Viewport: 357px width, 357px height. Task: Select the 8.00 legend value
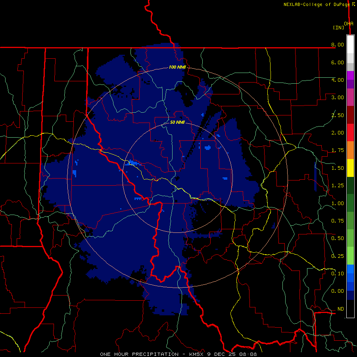[x=338, y=44]
